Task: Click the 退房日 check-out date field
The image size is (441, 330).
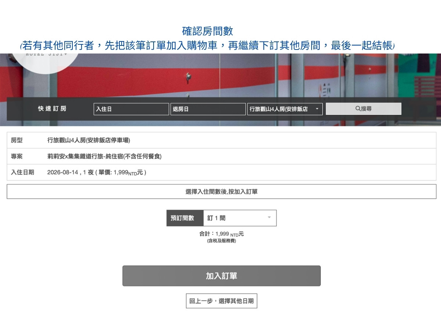Action: pos(208,109)
